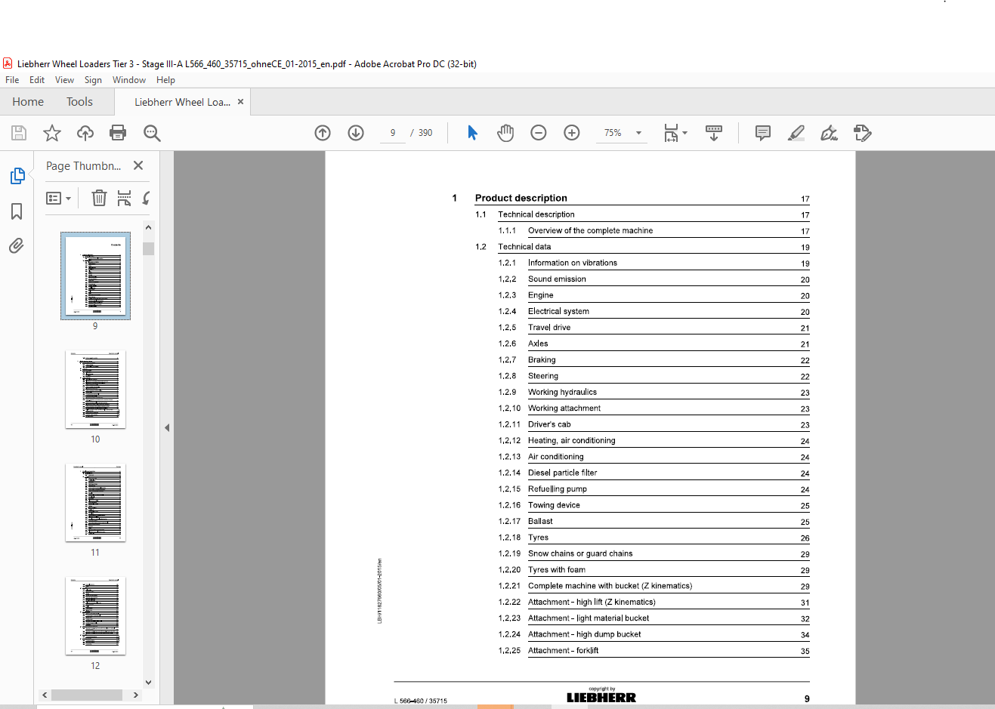Click the page number input field
Image resolution: width=995 pixels, height=709 pixels.
pos(393,133)
